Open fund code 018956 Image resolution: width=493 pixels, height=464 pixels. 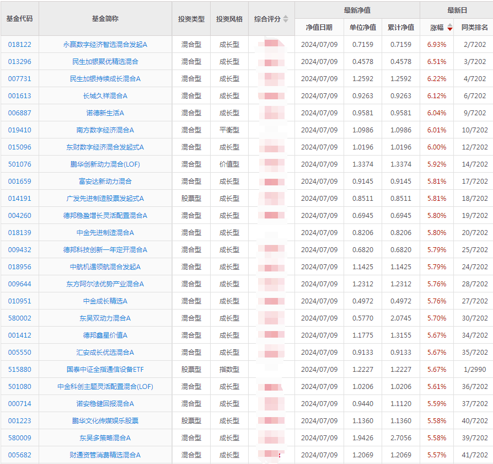(19, 267)
